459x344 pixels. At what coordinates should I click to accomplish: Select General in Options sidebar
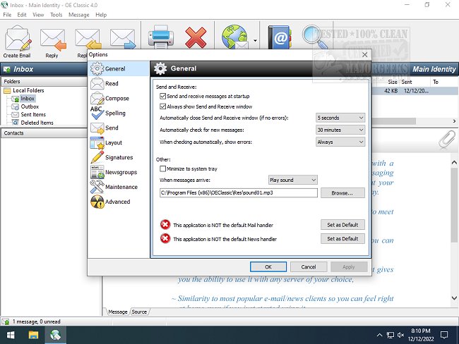[119, 68]
